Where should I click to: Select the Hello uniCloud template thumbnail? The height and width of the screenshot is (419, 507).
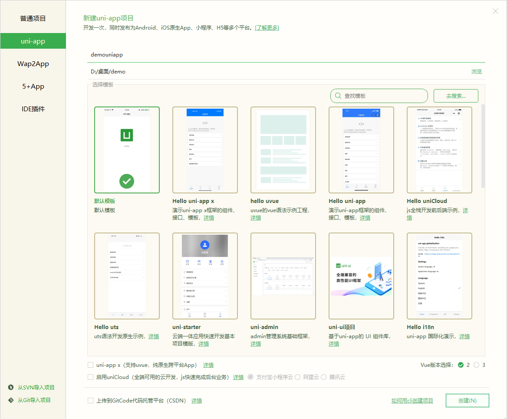[x=439, y=150]
